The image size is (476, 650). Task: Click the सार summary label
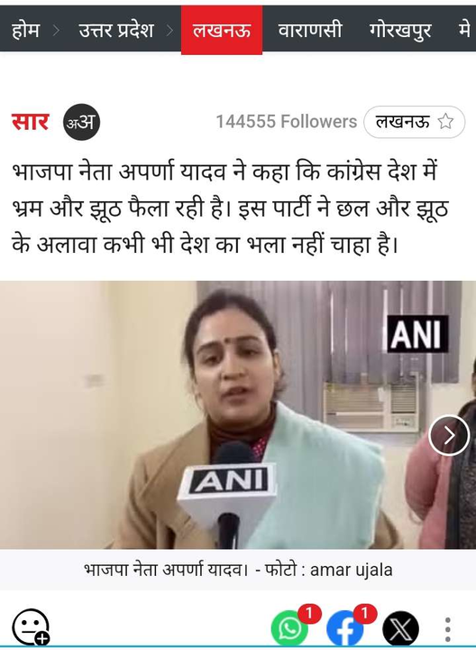[x=30, y=122]
